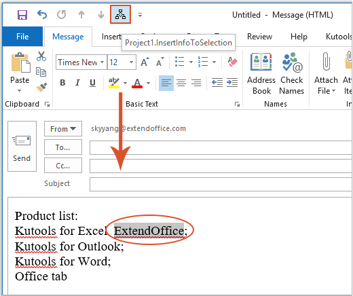
Task: Center align text
Action: pos(181,83)
